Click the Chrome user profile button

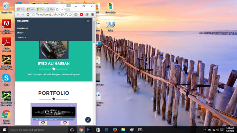click(68, 6)
